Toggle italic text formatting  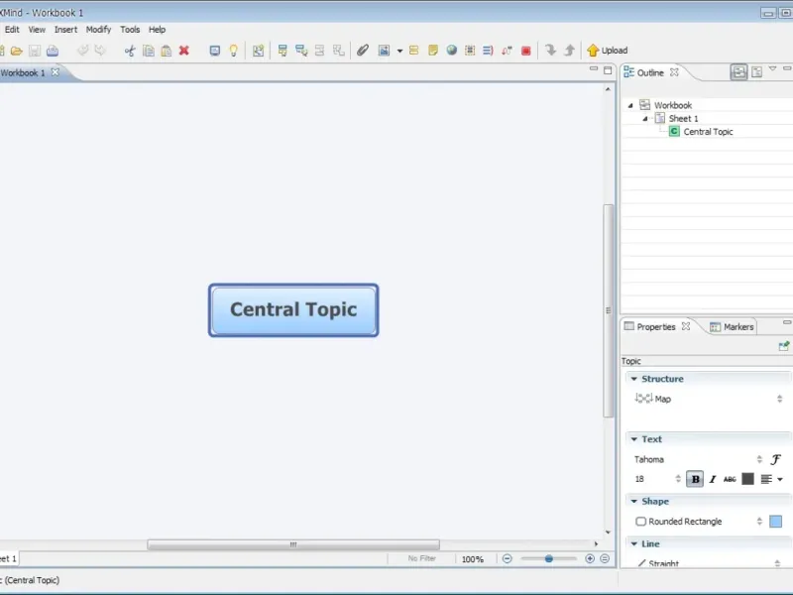pos(713,479)
